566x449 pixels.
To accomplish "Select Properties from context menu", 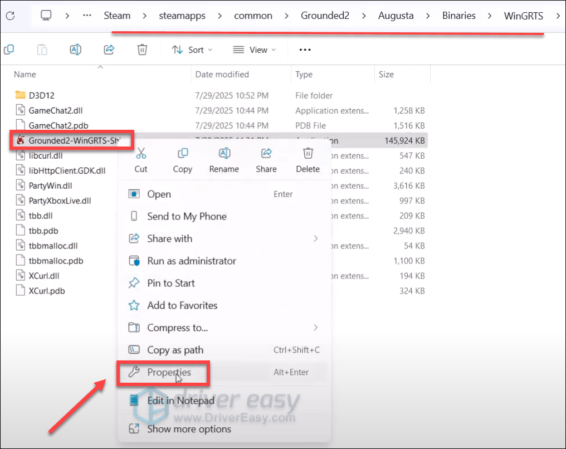I will coord(169,373).
